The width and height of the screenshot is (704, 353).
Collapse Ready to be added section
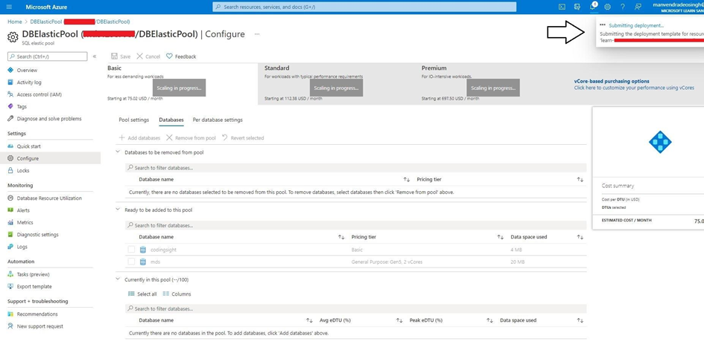pos(118,210)
